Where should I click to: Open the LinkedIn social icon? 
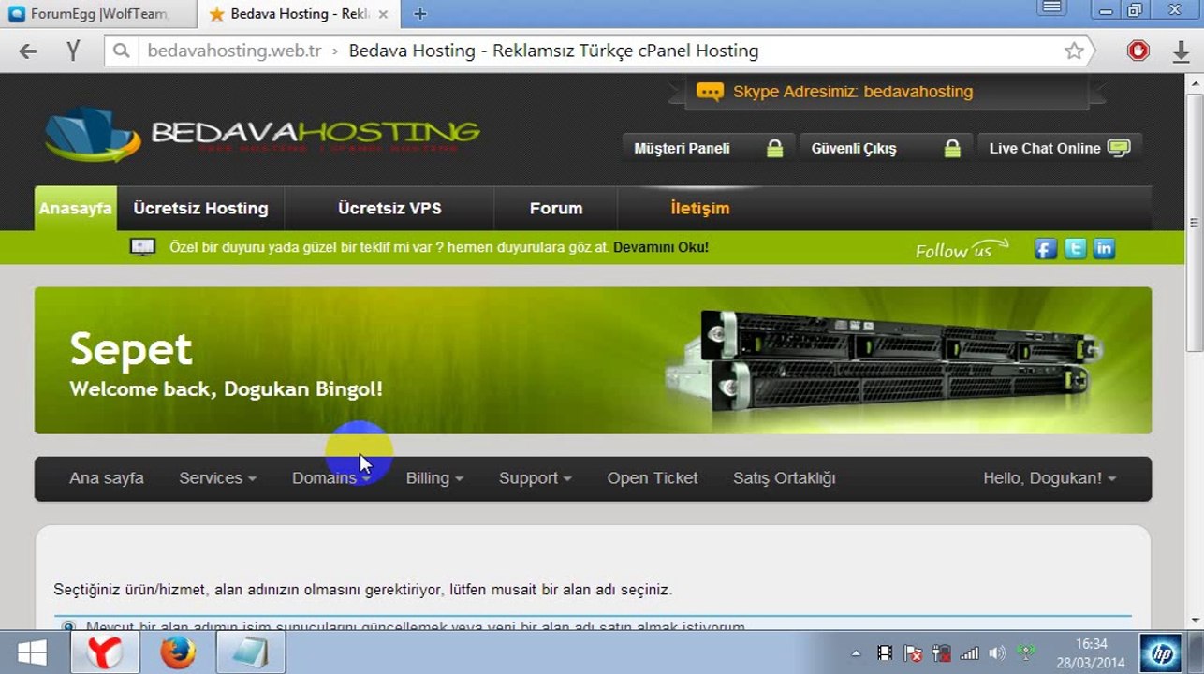(1105, 249)
